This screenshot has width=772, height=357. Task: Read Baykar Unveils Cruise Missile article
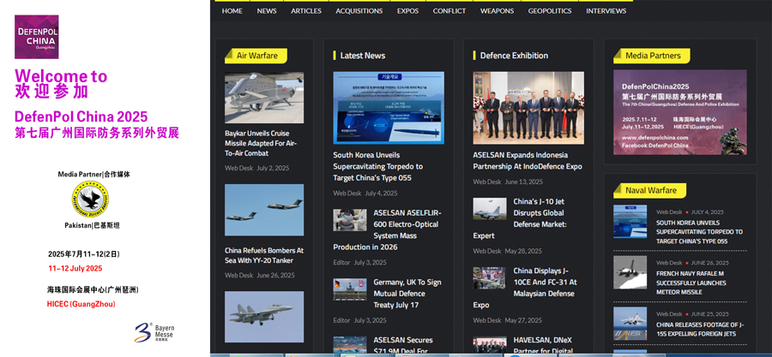pyautogui.click(x=262, y=143)
